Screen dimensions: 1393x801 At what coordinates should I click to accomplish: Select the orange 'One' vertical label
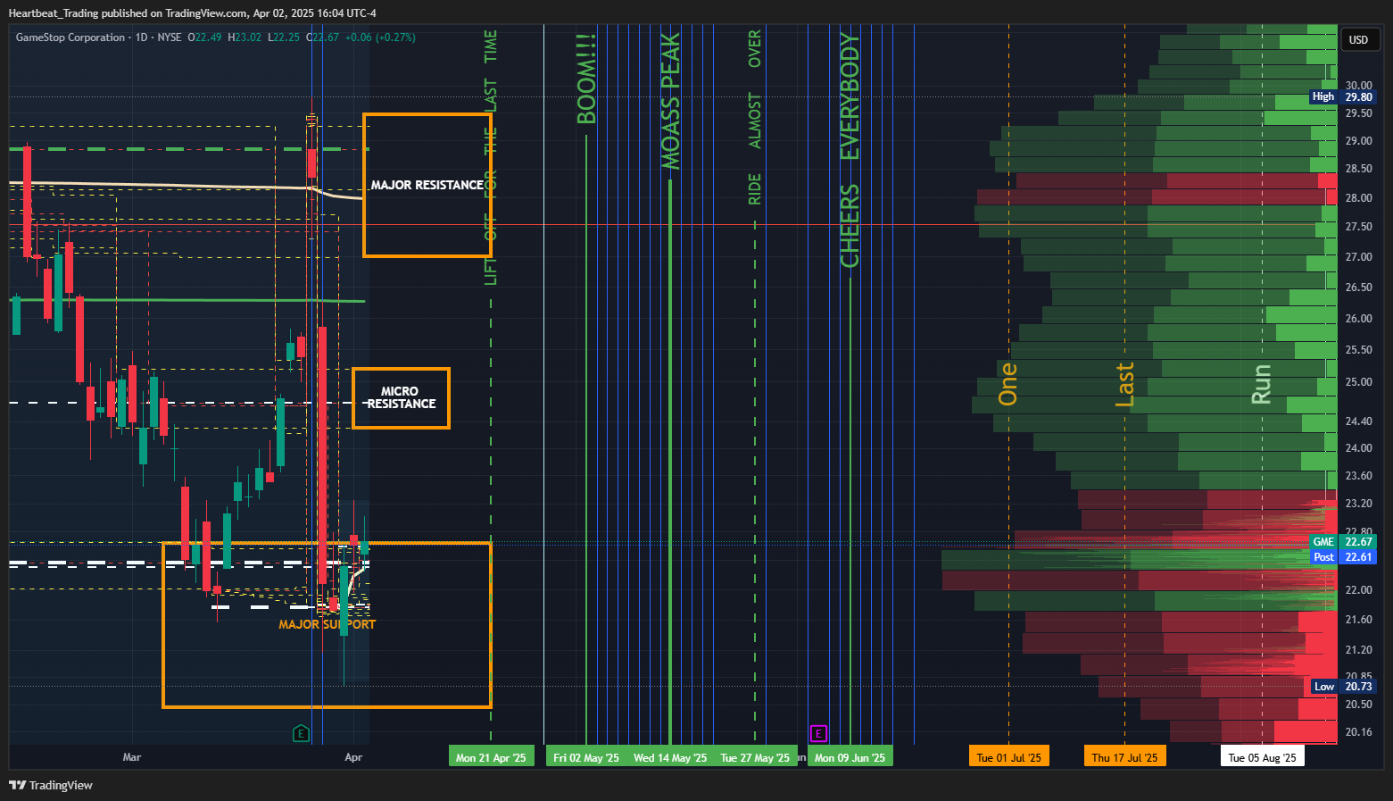[x=1008, y=384]
